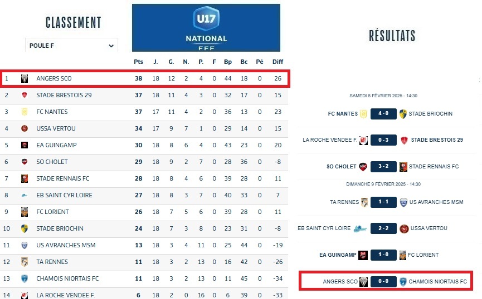Click the EA Guingamp logo in standings
The width and height of the screenshot is (482, 299).
click(25, 145)
